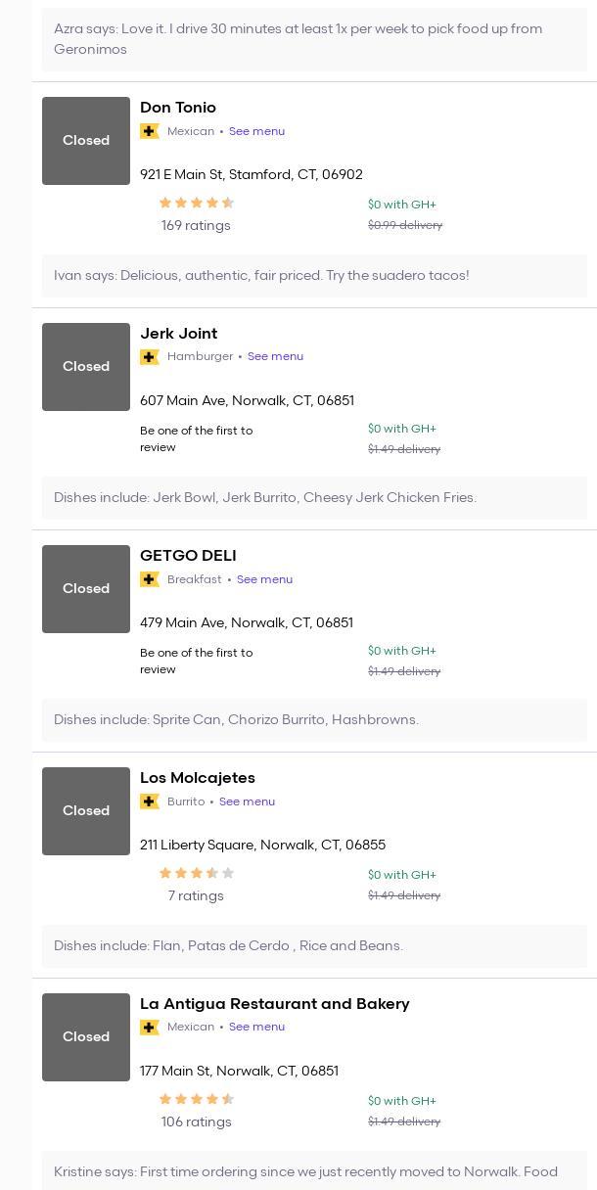
Task: Click the star rating for La Antigua Restaurant
Action: pyautogui.click(x=196, y=1100)
